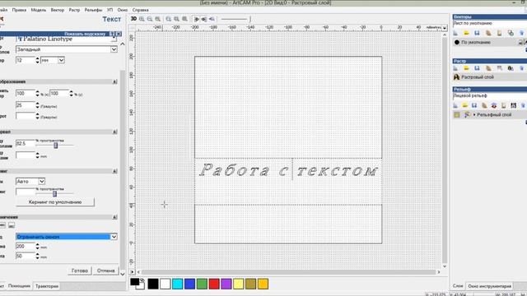Open the Справка menu
Image resolution: width=527 pixels, height=296 pixels.
[140, 10]
